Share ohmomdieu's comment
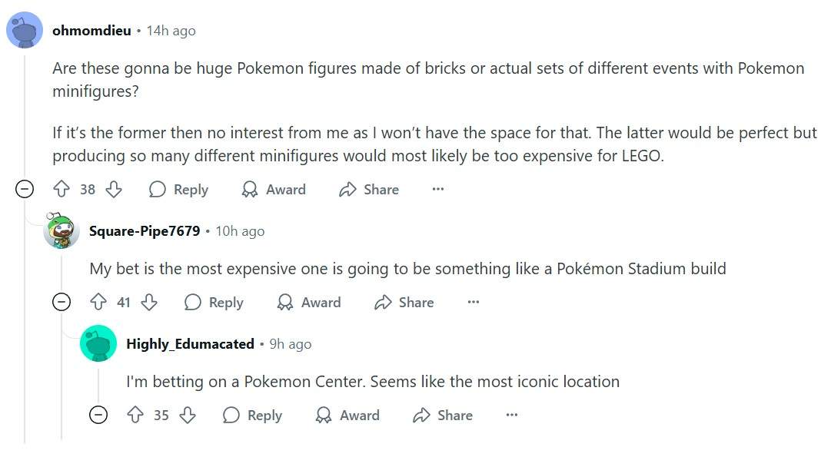 pyautogui.click(x=370, y=190)
